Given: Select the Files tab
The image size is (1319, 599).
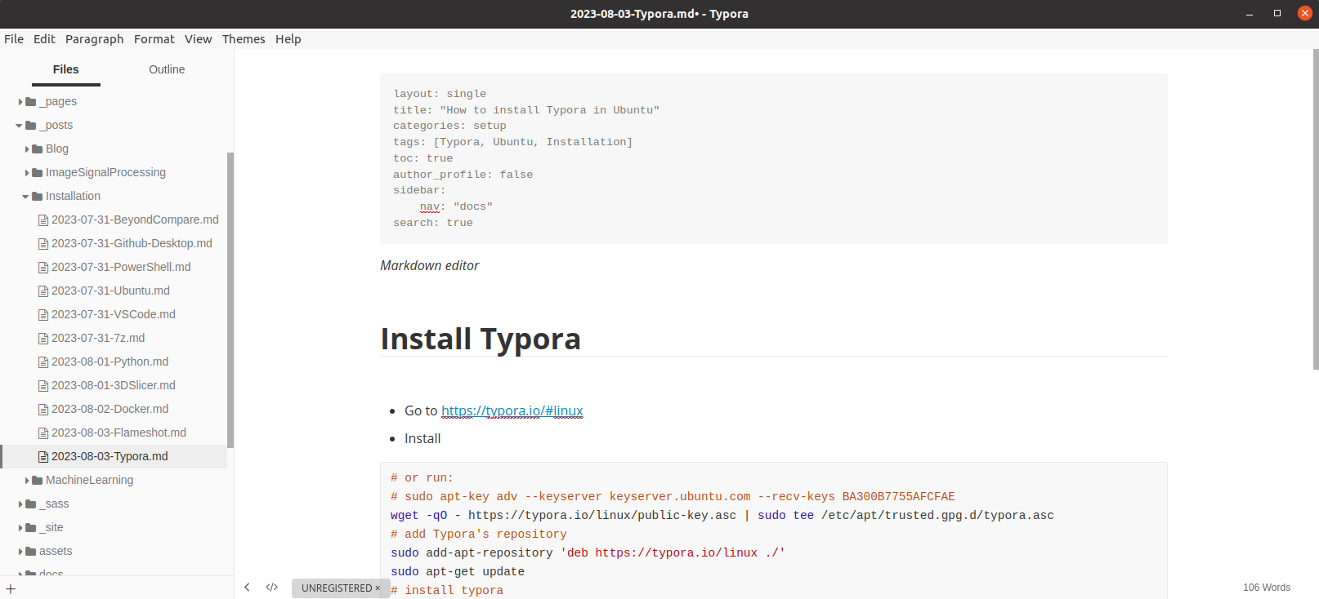Looking at the screenshot, I should 66,69.
